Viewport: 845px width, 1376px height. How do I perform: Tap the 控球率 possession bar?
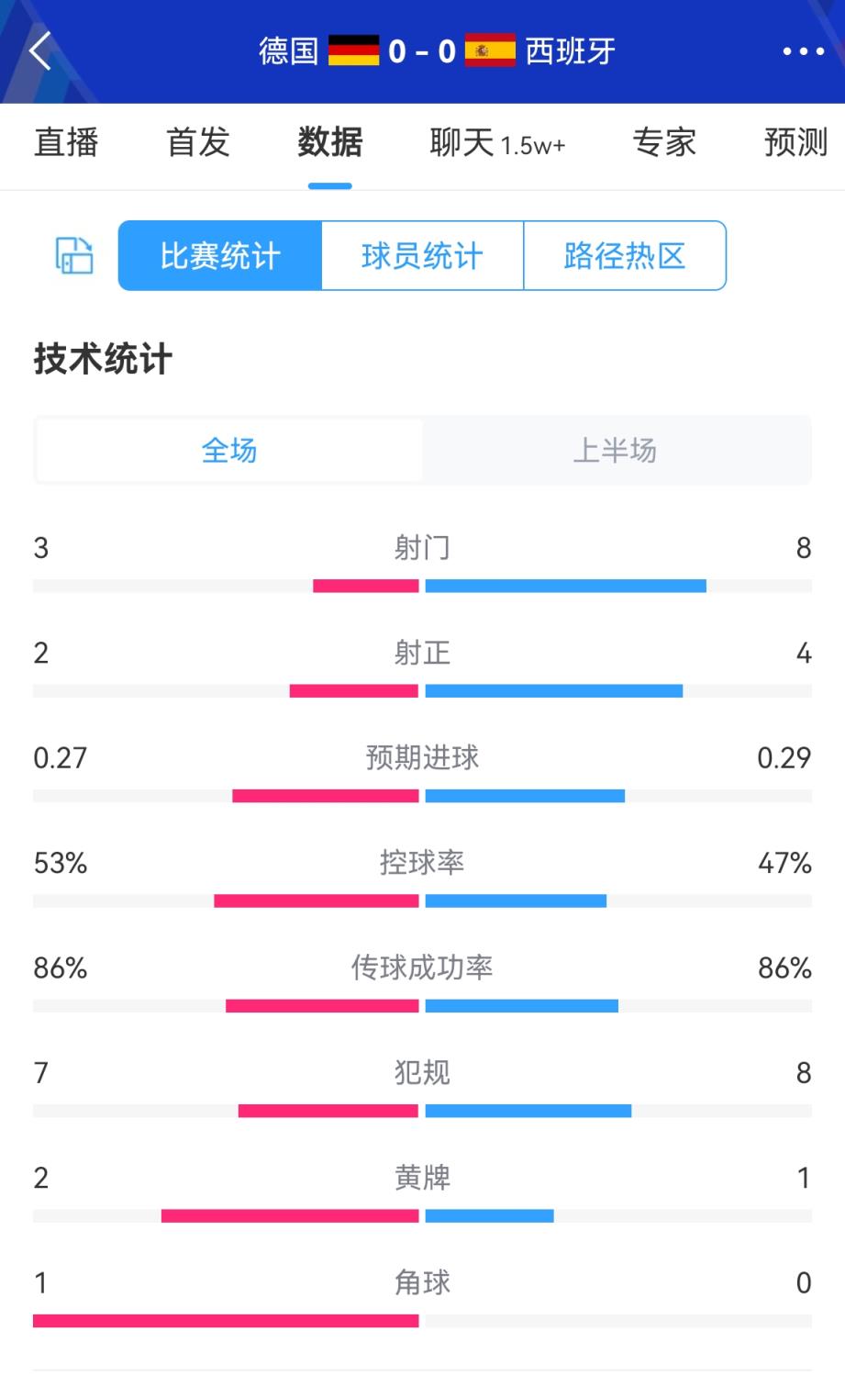coord(422,901)
